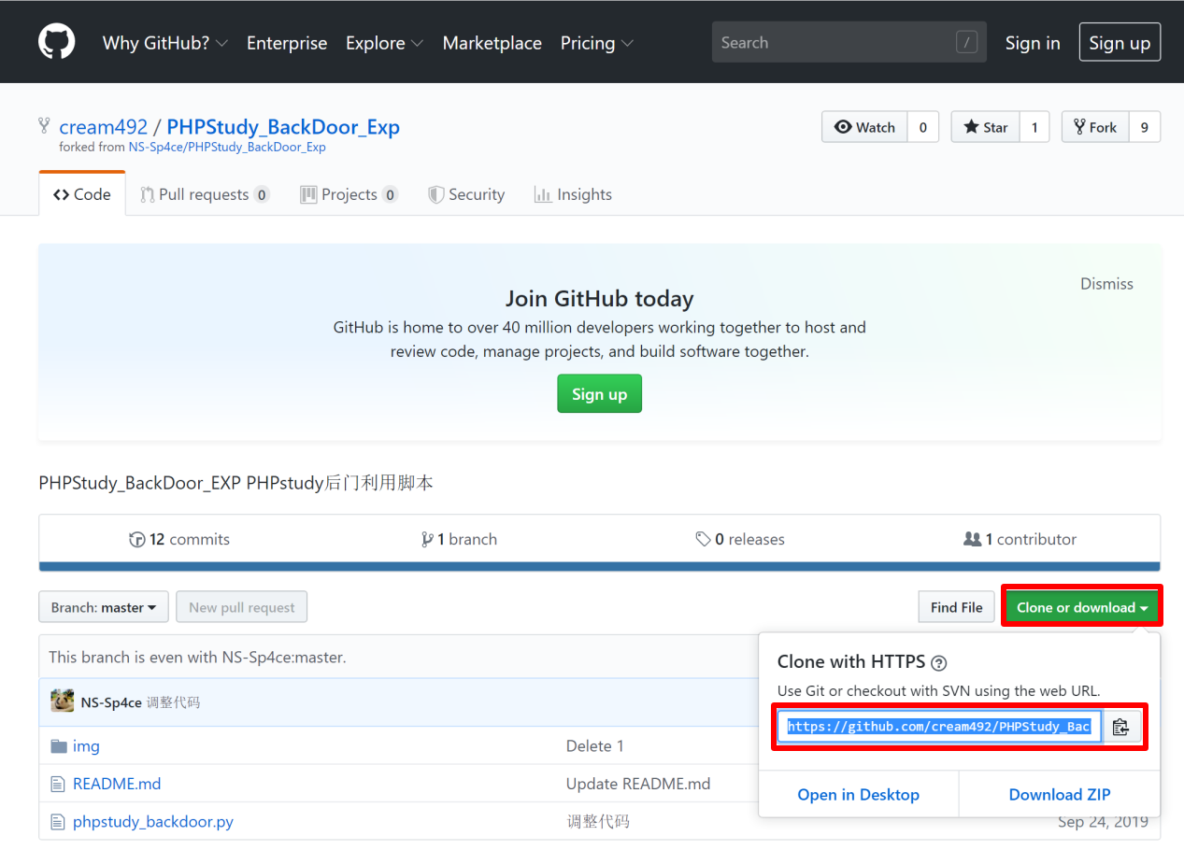Open the GitHub octocat logo home page
Screen dimensions: 1184x850
pyautogui.click(x=56, y=43)
